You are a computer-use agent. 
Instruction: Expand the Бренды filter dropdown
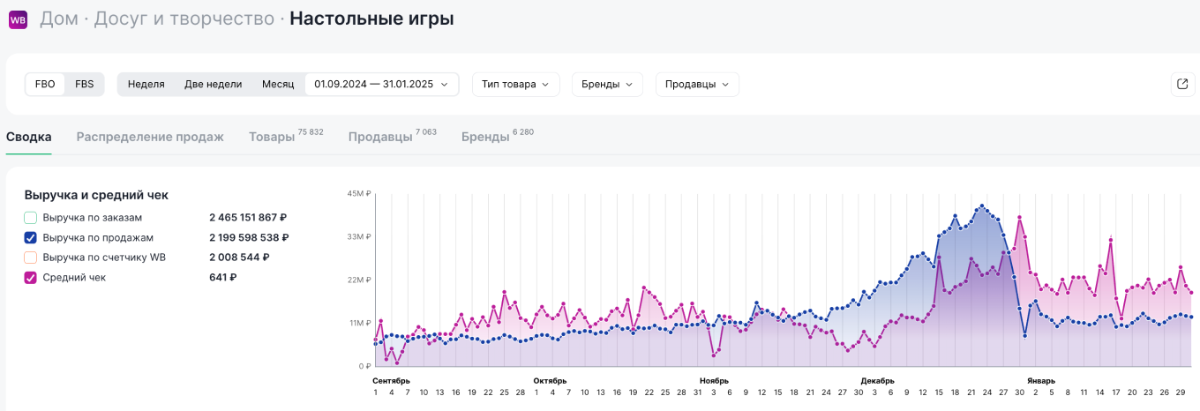click(607, 85)
